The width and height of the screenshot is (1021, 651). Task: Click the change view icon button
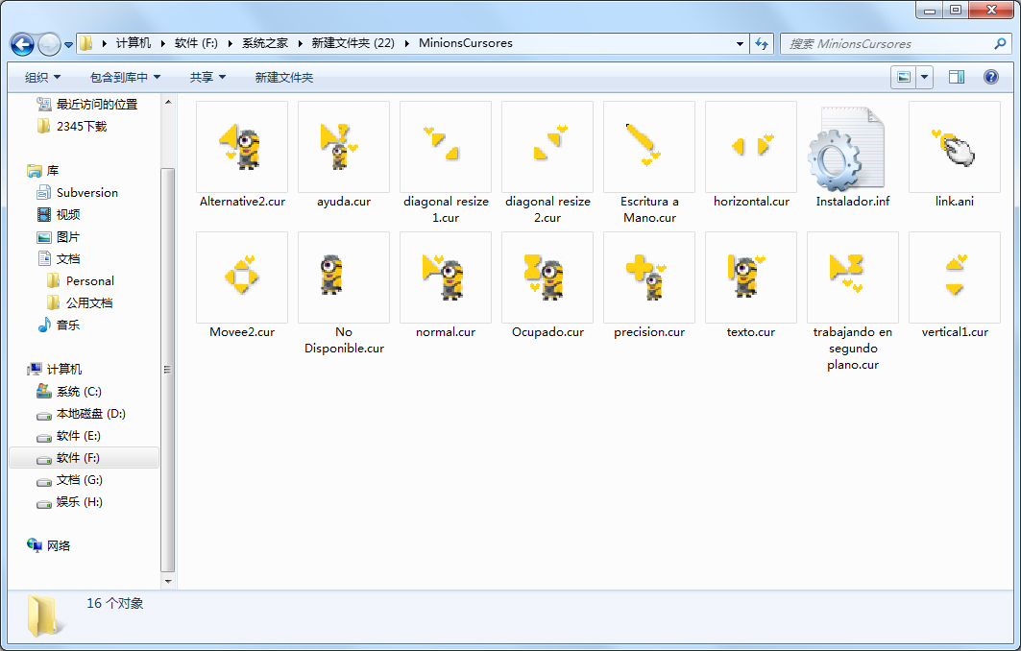pyautogui.click(x=904, y=77)
